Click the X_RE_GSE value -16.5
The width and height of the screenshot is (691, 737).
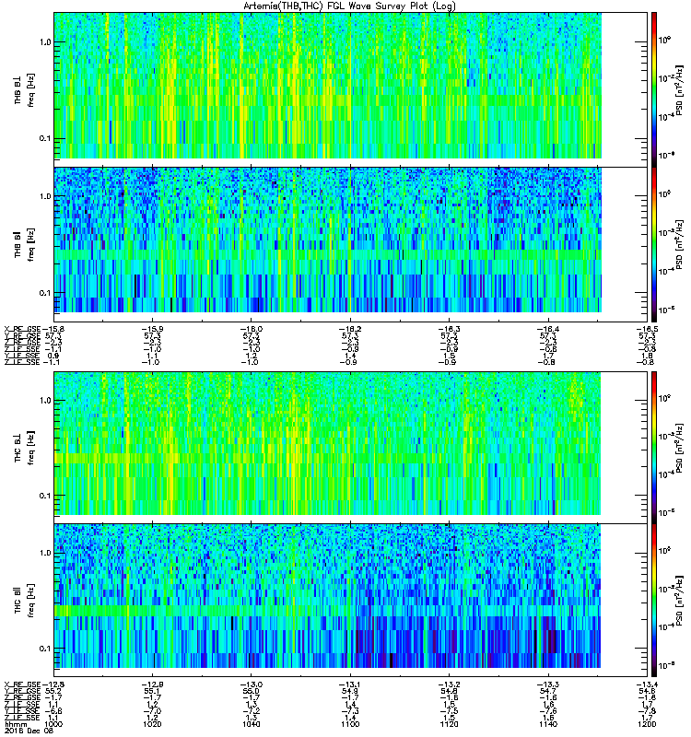648,329
